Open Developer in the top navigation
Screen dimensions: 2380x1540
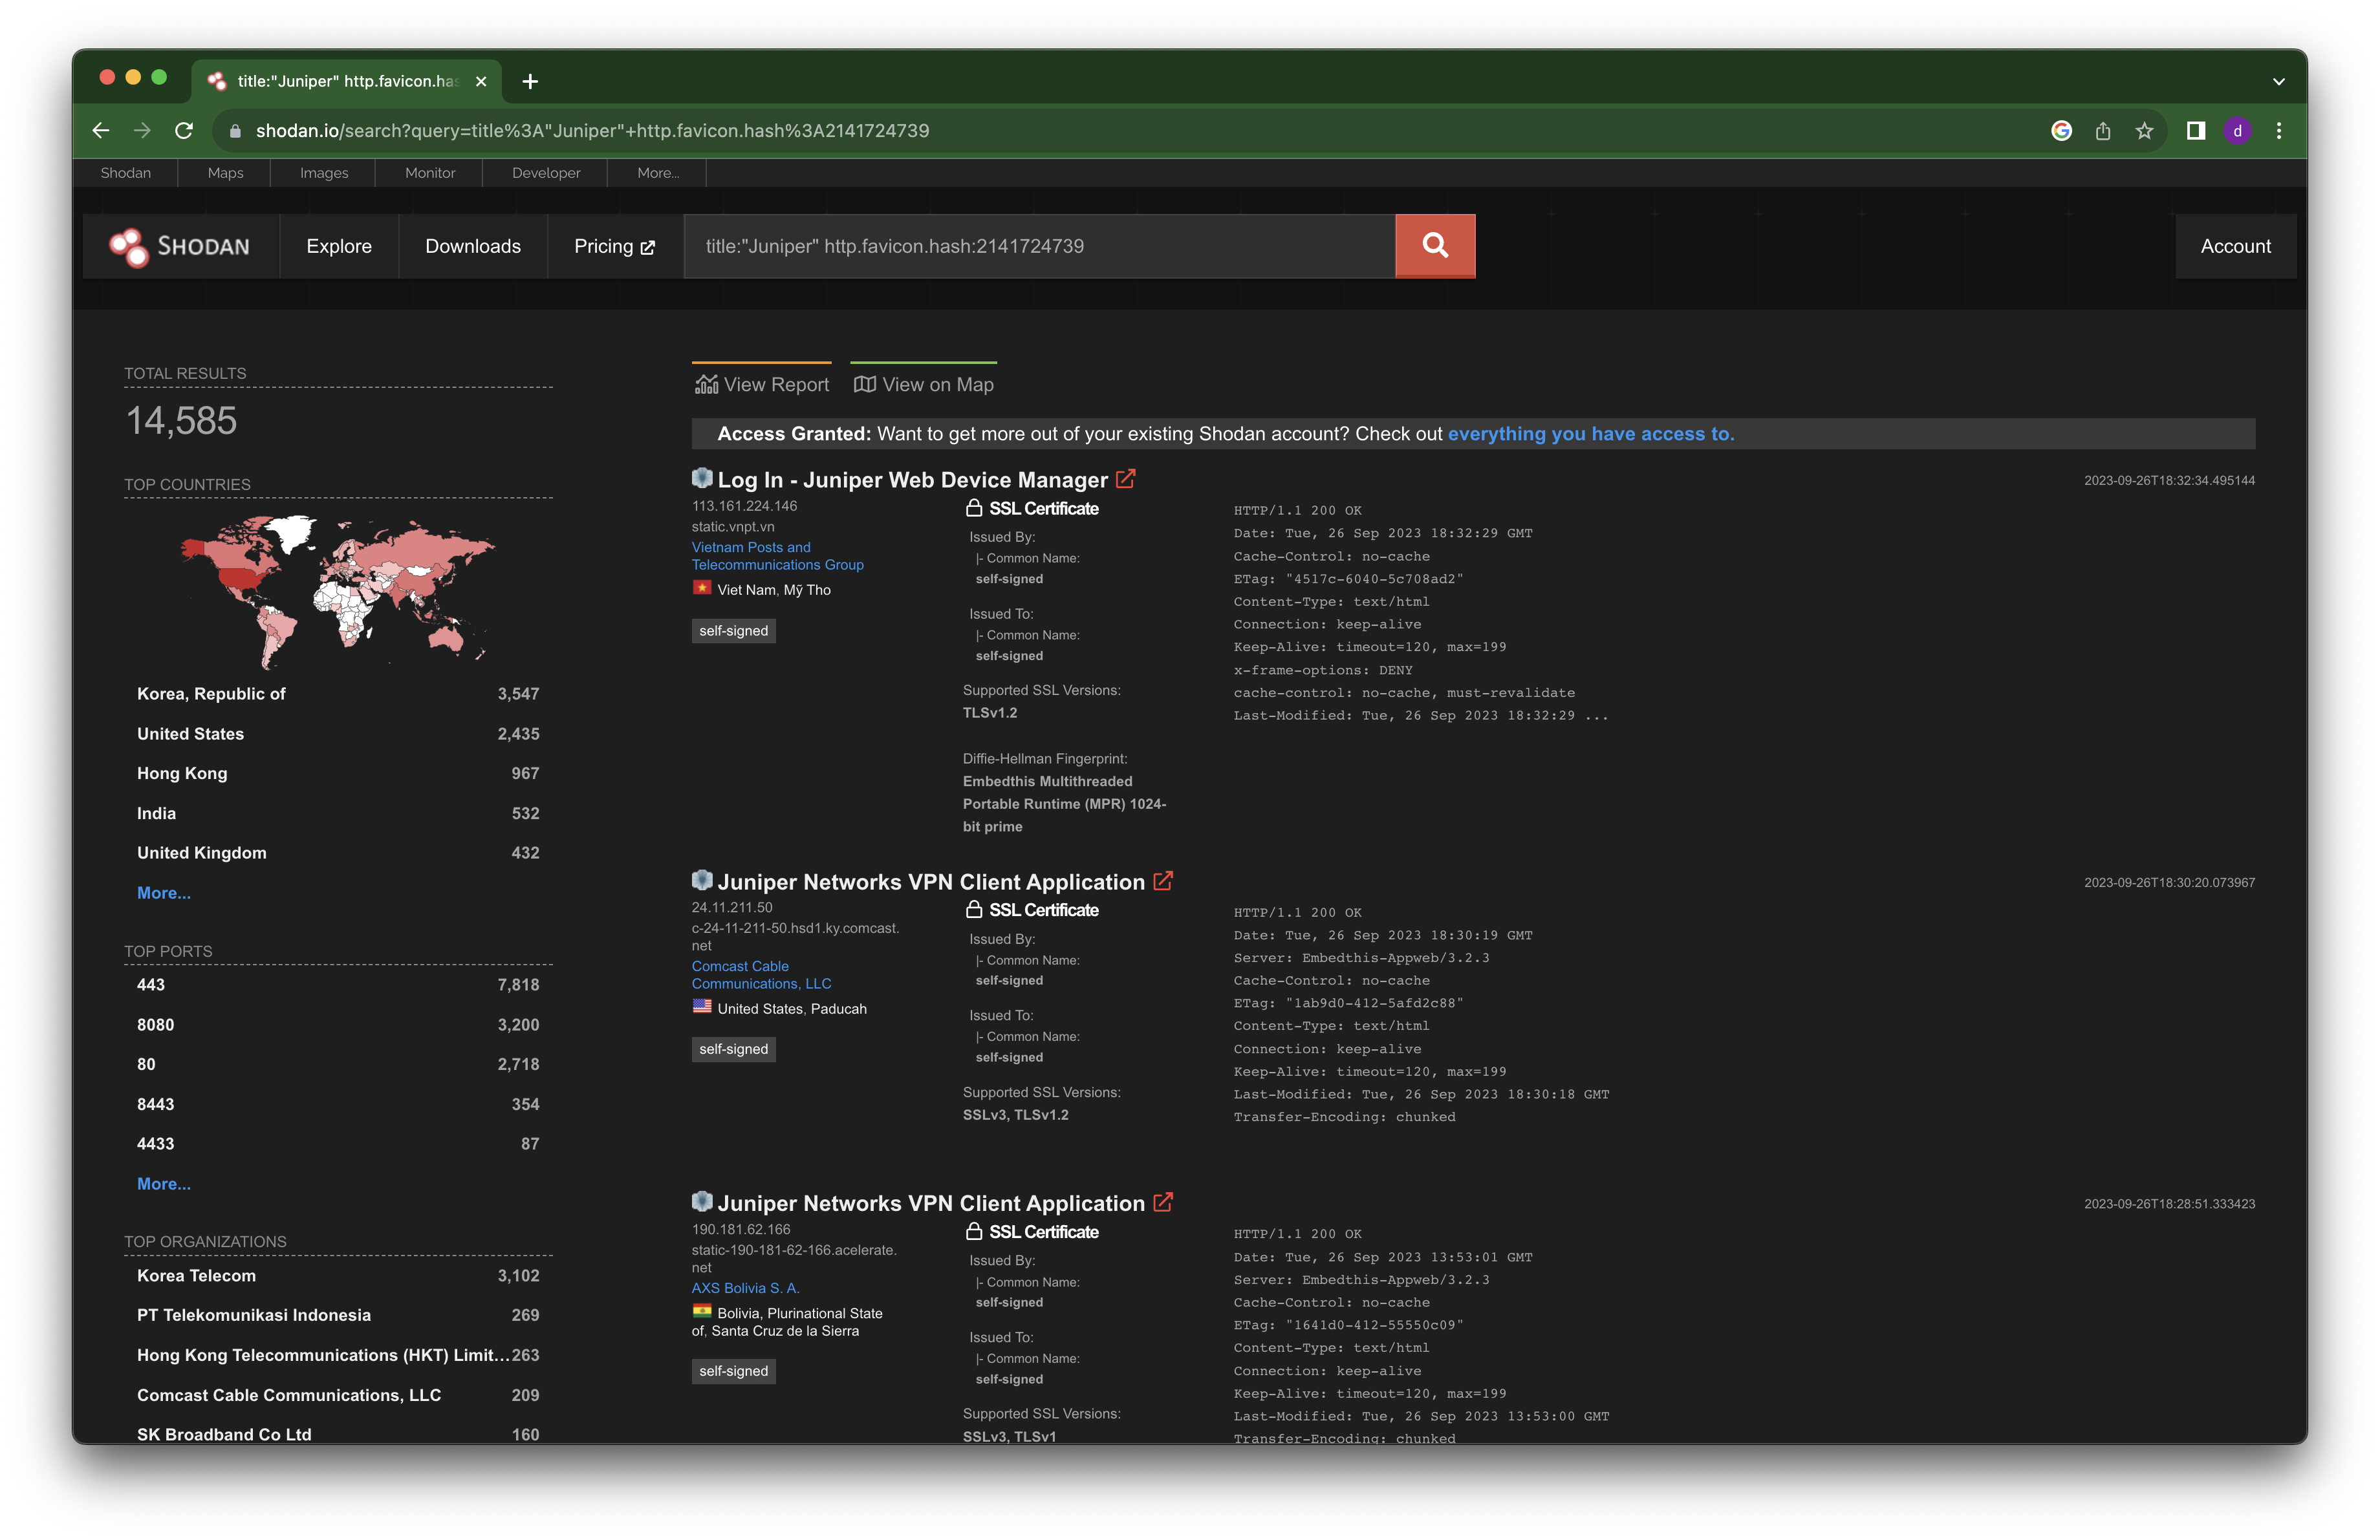click(x=546, y=173)
